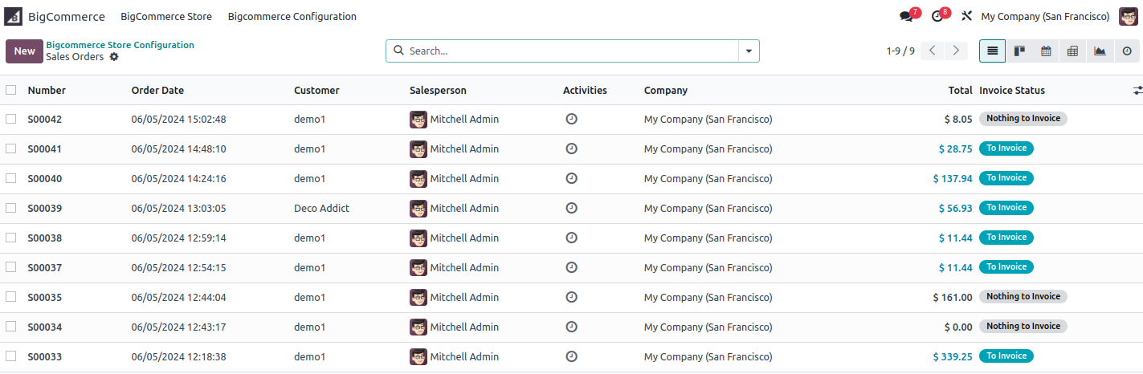Select checkbox for order S00033

point(10,356)
